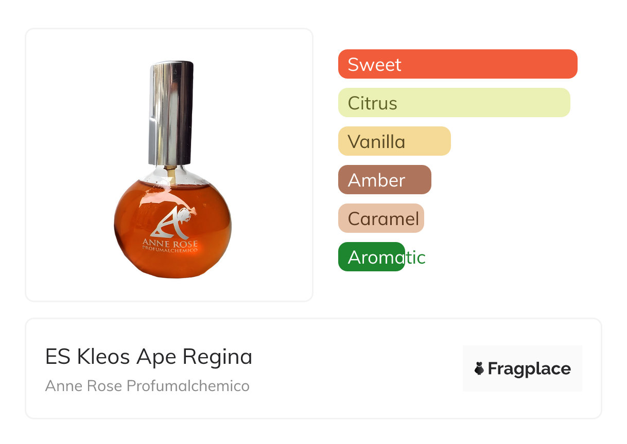
Task: Click the ANNE ROSE text on bottle
Action: (x=170, y=243)
